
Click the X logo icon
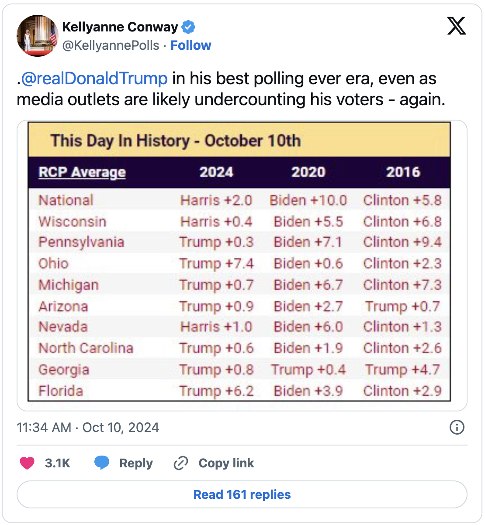click(457, 26)
